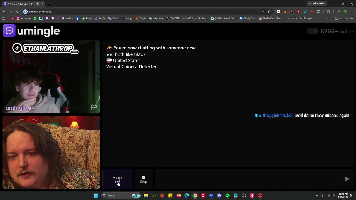This screenshot has width=356, height=200.
Task: Open the Emby bookmark
Action: tap(87, 19)
